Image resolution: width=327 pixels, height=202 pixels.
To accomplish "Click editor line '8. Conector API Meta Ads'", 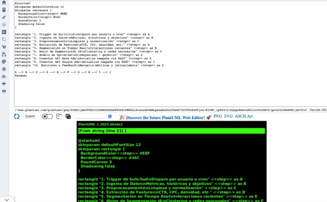I will click(83, 58).
